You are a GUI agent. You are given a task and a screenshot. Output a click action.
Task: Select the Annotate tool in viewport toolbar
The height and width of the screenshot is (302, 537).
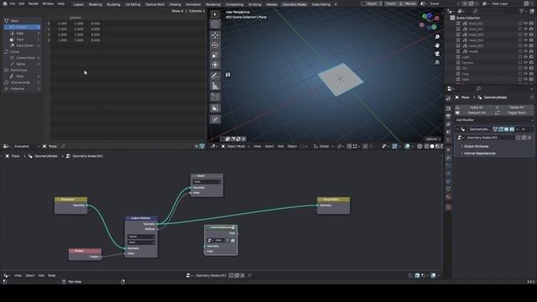pyautogui.click(x=215, y=75)
